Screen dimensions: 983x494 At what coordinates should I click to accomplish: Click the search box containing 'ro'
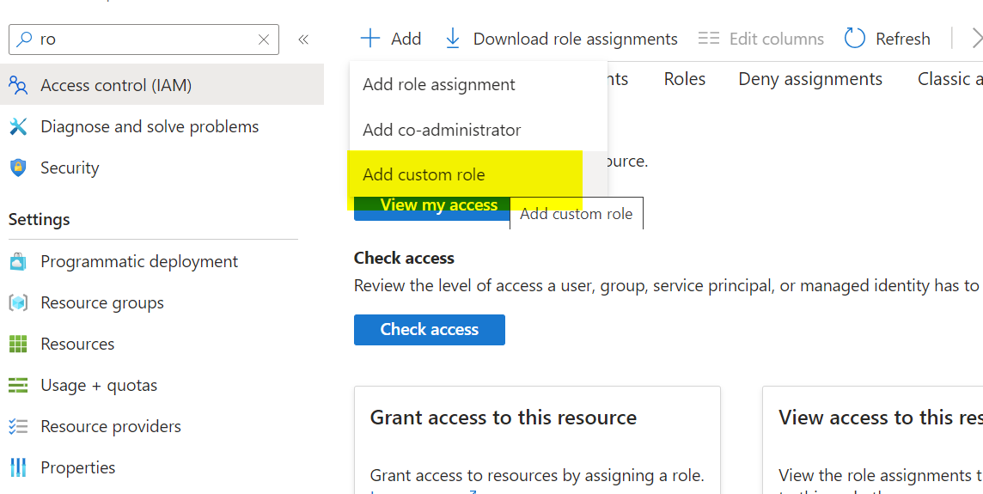click(143, 40)
